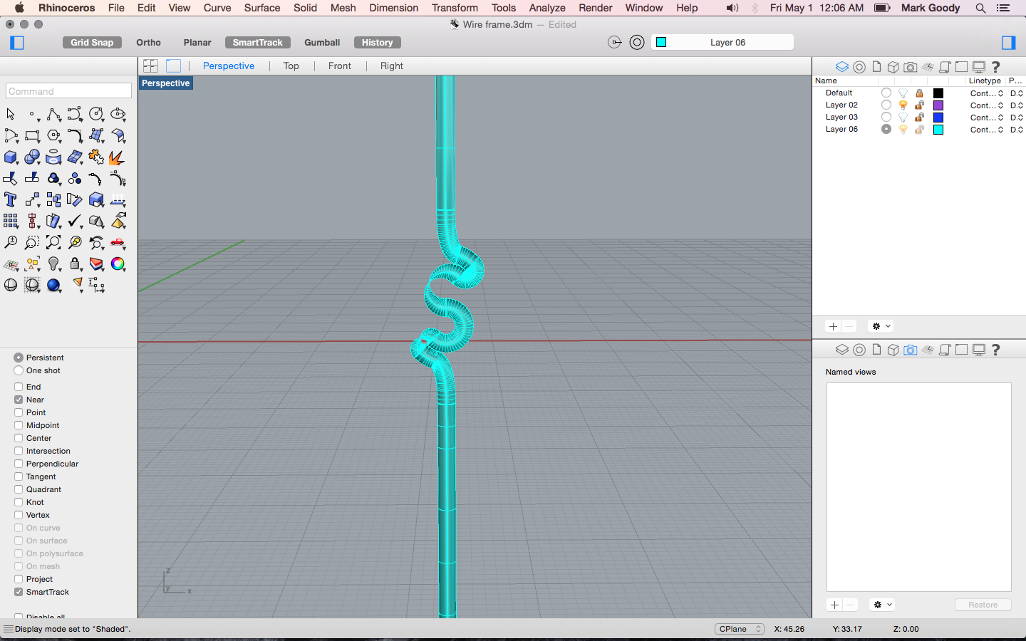Click the padlock Lock objects tool
The height and width of the screenshot is (641, 1026).
coord(75,264)
